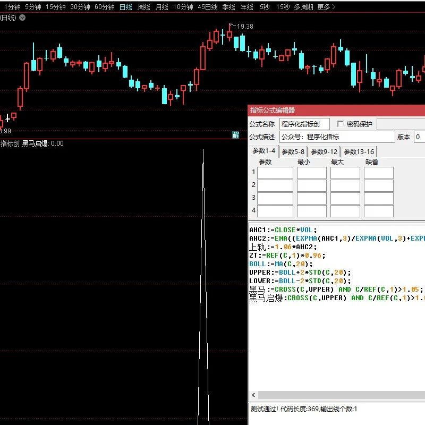The width and height of the screenshot is (425, 425).
Task: Edit the 公式描述 description field
Action: 337,137
